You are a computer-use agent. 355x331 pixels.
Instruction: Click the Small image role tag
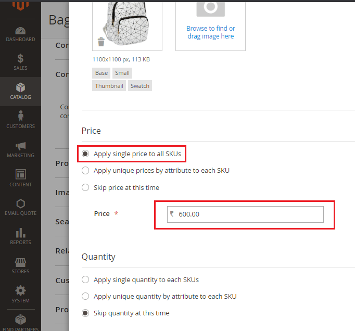(122, 73)
